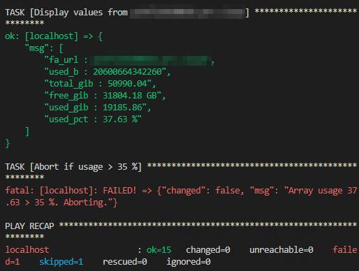This screenshot has width=359, height=271.
Task: Click the 'unreachable=0' recap count
Action: point(281,250)
